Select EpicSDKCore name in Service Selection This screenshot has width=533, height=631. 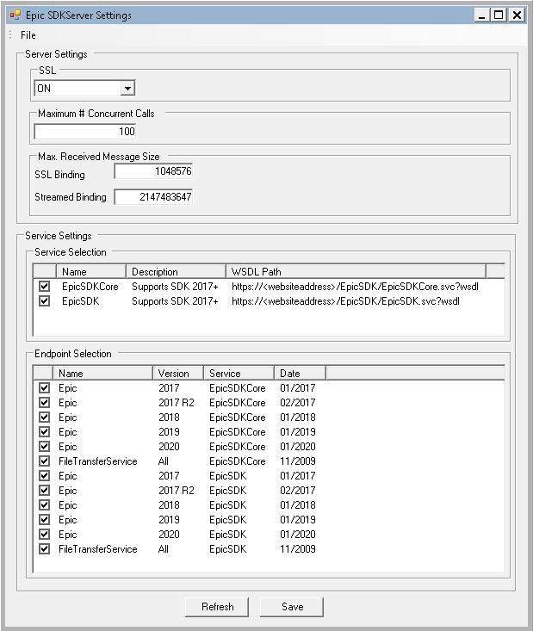coord(90,287)
